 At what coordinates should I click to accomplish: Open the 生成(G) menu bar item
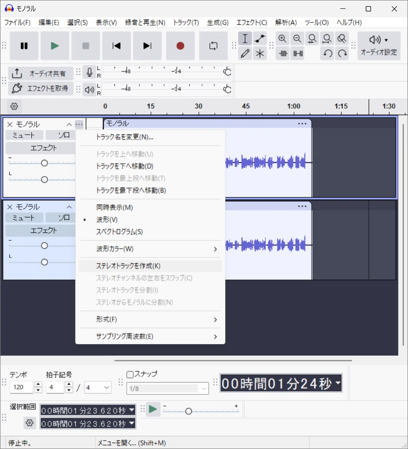point(217,22)
